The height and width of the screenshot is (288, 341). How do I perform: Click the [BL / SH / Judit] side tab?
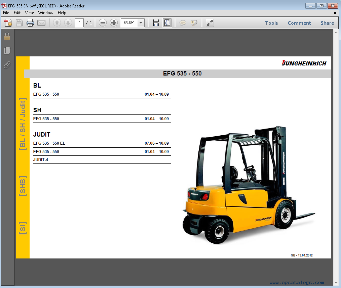pyautogui.click(x=23, y=124)
